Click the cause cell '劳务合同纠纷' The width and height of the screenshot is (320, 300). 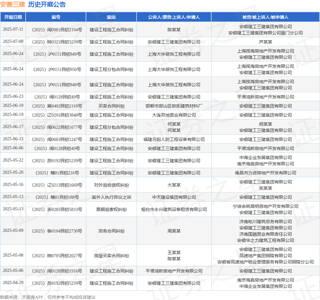click(x=111, y=231)
